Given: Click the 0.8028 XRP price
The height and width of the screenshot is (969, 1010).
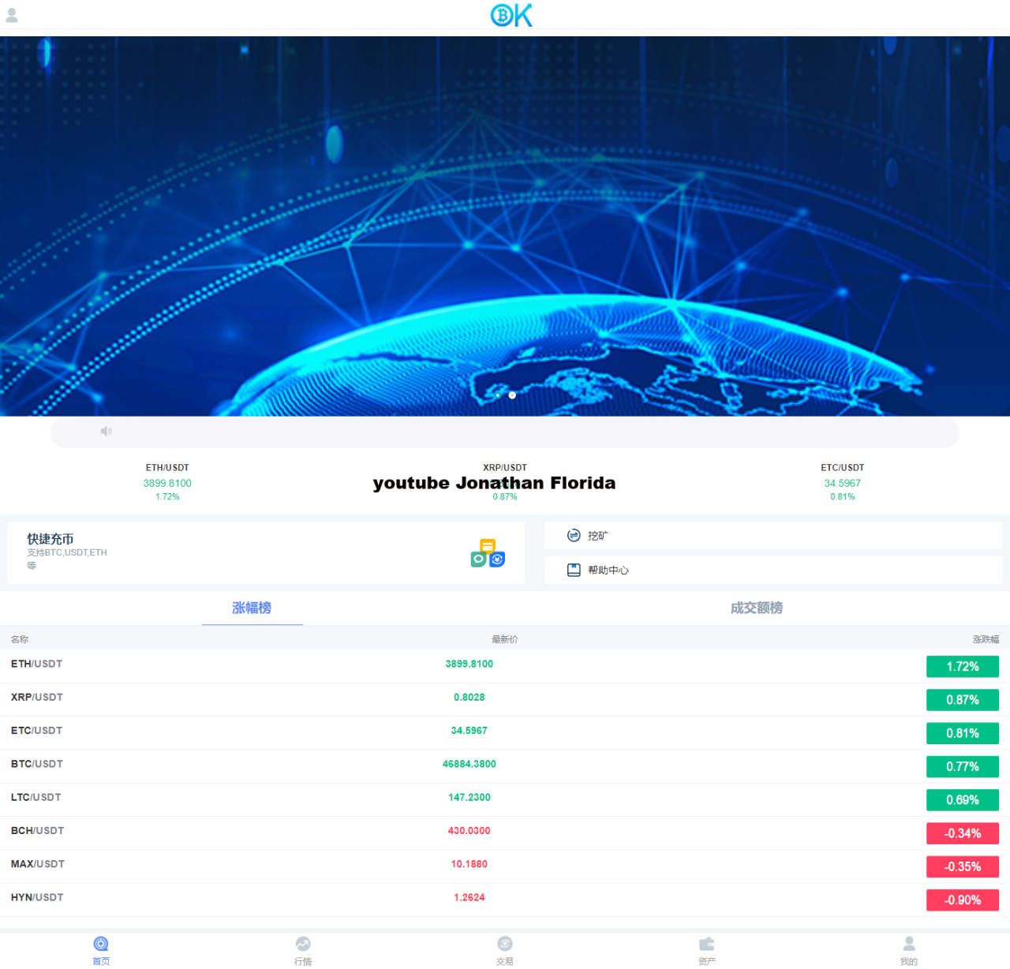Looking at the screenshot, I should coord(469,698).
